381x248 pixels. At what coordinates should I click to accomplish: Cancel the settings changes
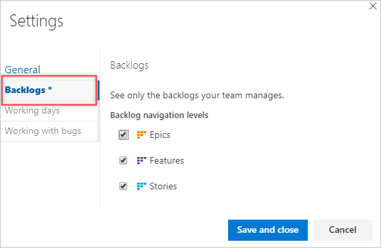click(x=343, y=230)
